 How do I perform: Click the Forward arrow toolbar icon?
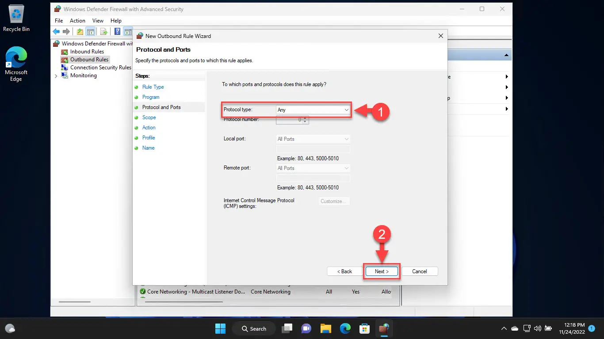(66, 31)
